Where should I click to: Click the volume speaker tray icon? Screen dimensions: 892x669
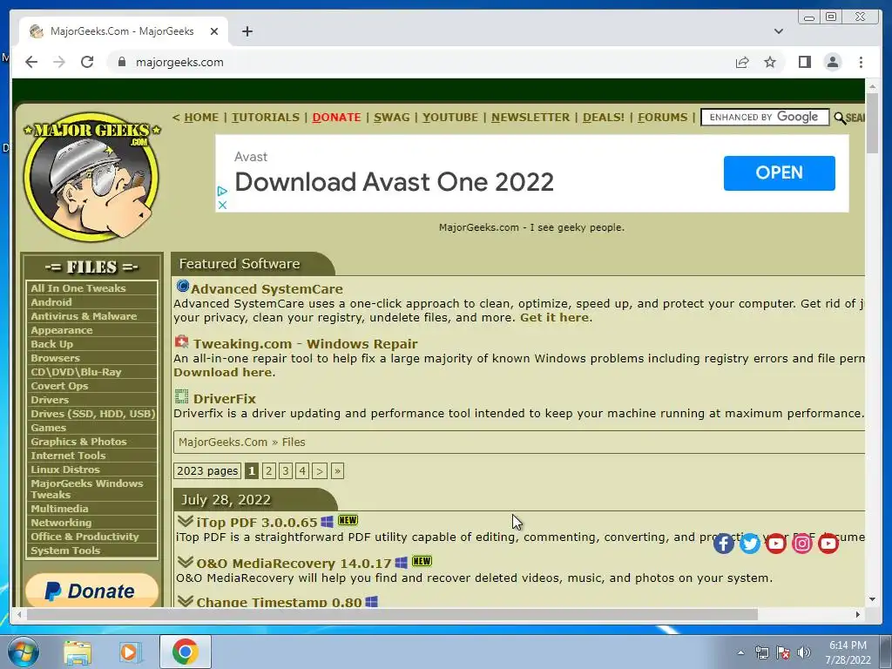coord(803,652)
